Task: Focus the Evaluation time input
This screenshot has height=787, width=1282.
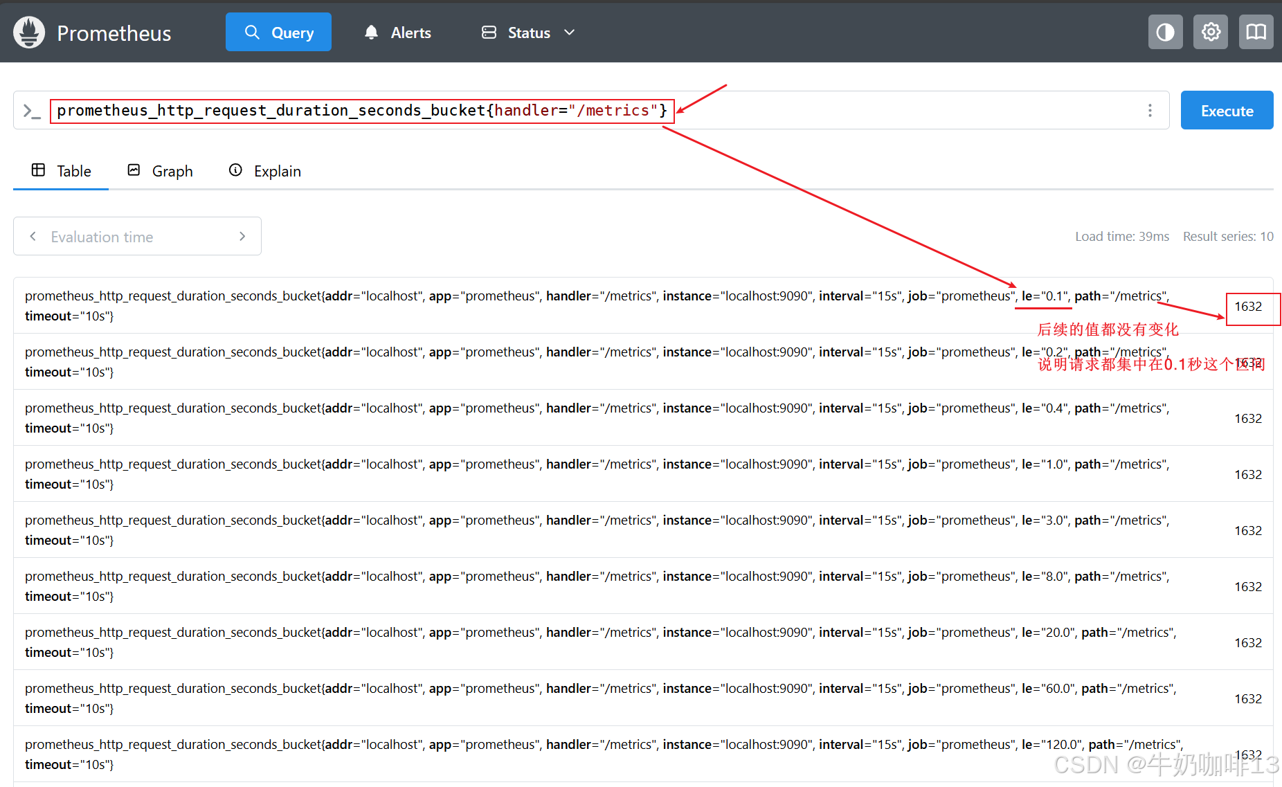Action: (x=137, y=237)
